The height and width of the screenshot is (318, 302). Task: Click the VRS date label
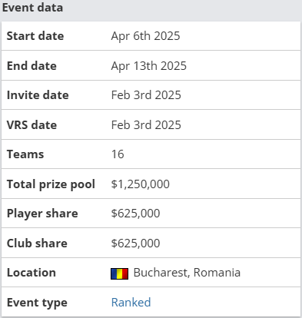point(32,125)
